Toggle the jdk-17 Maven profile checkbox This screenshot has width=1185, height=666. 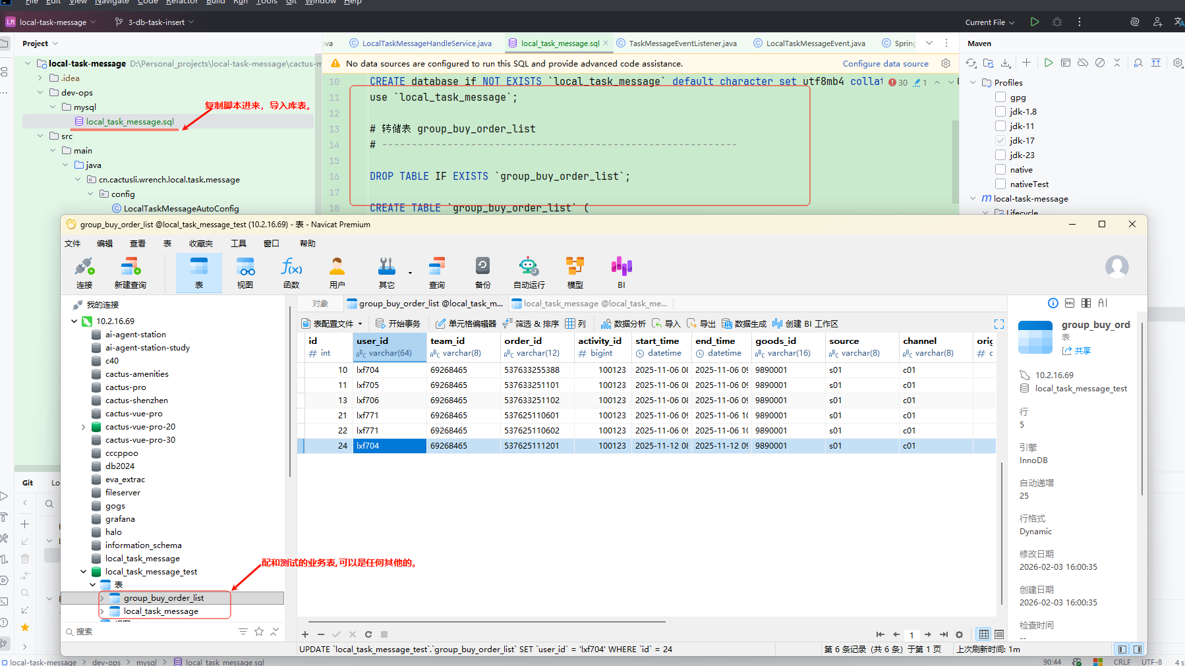tap(1000, 140)
